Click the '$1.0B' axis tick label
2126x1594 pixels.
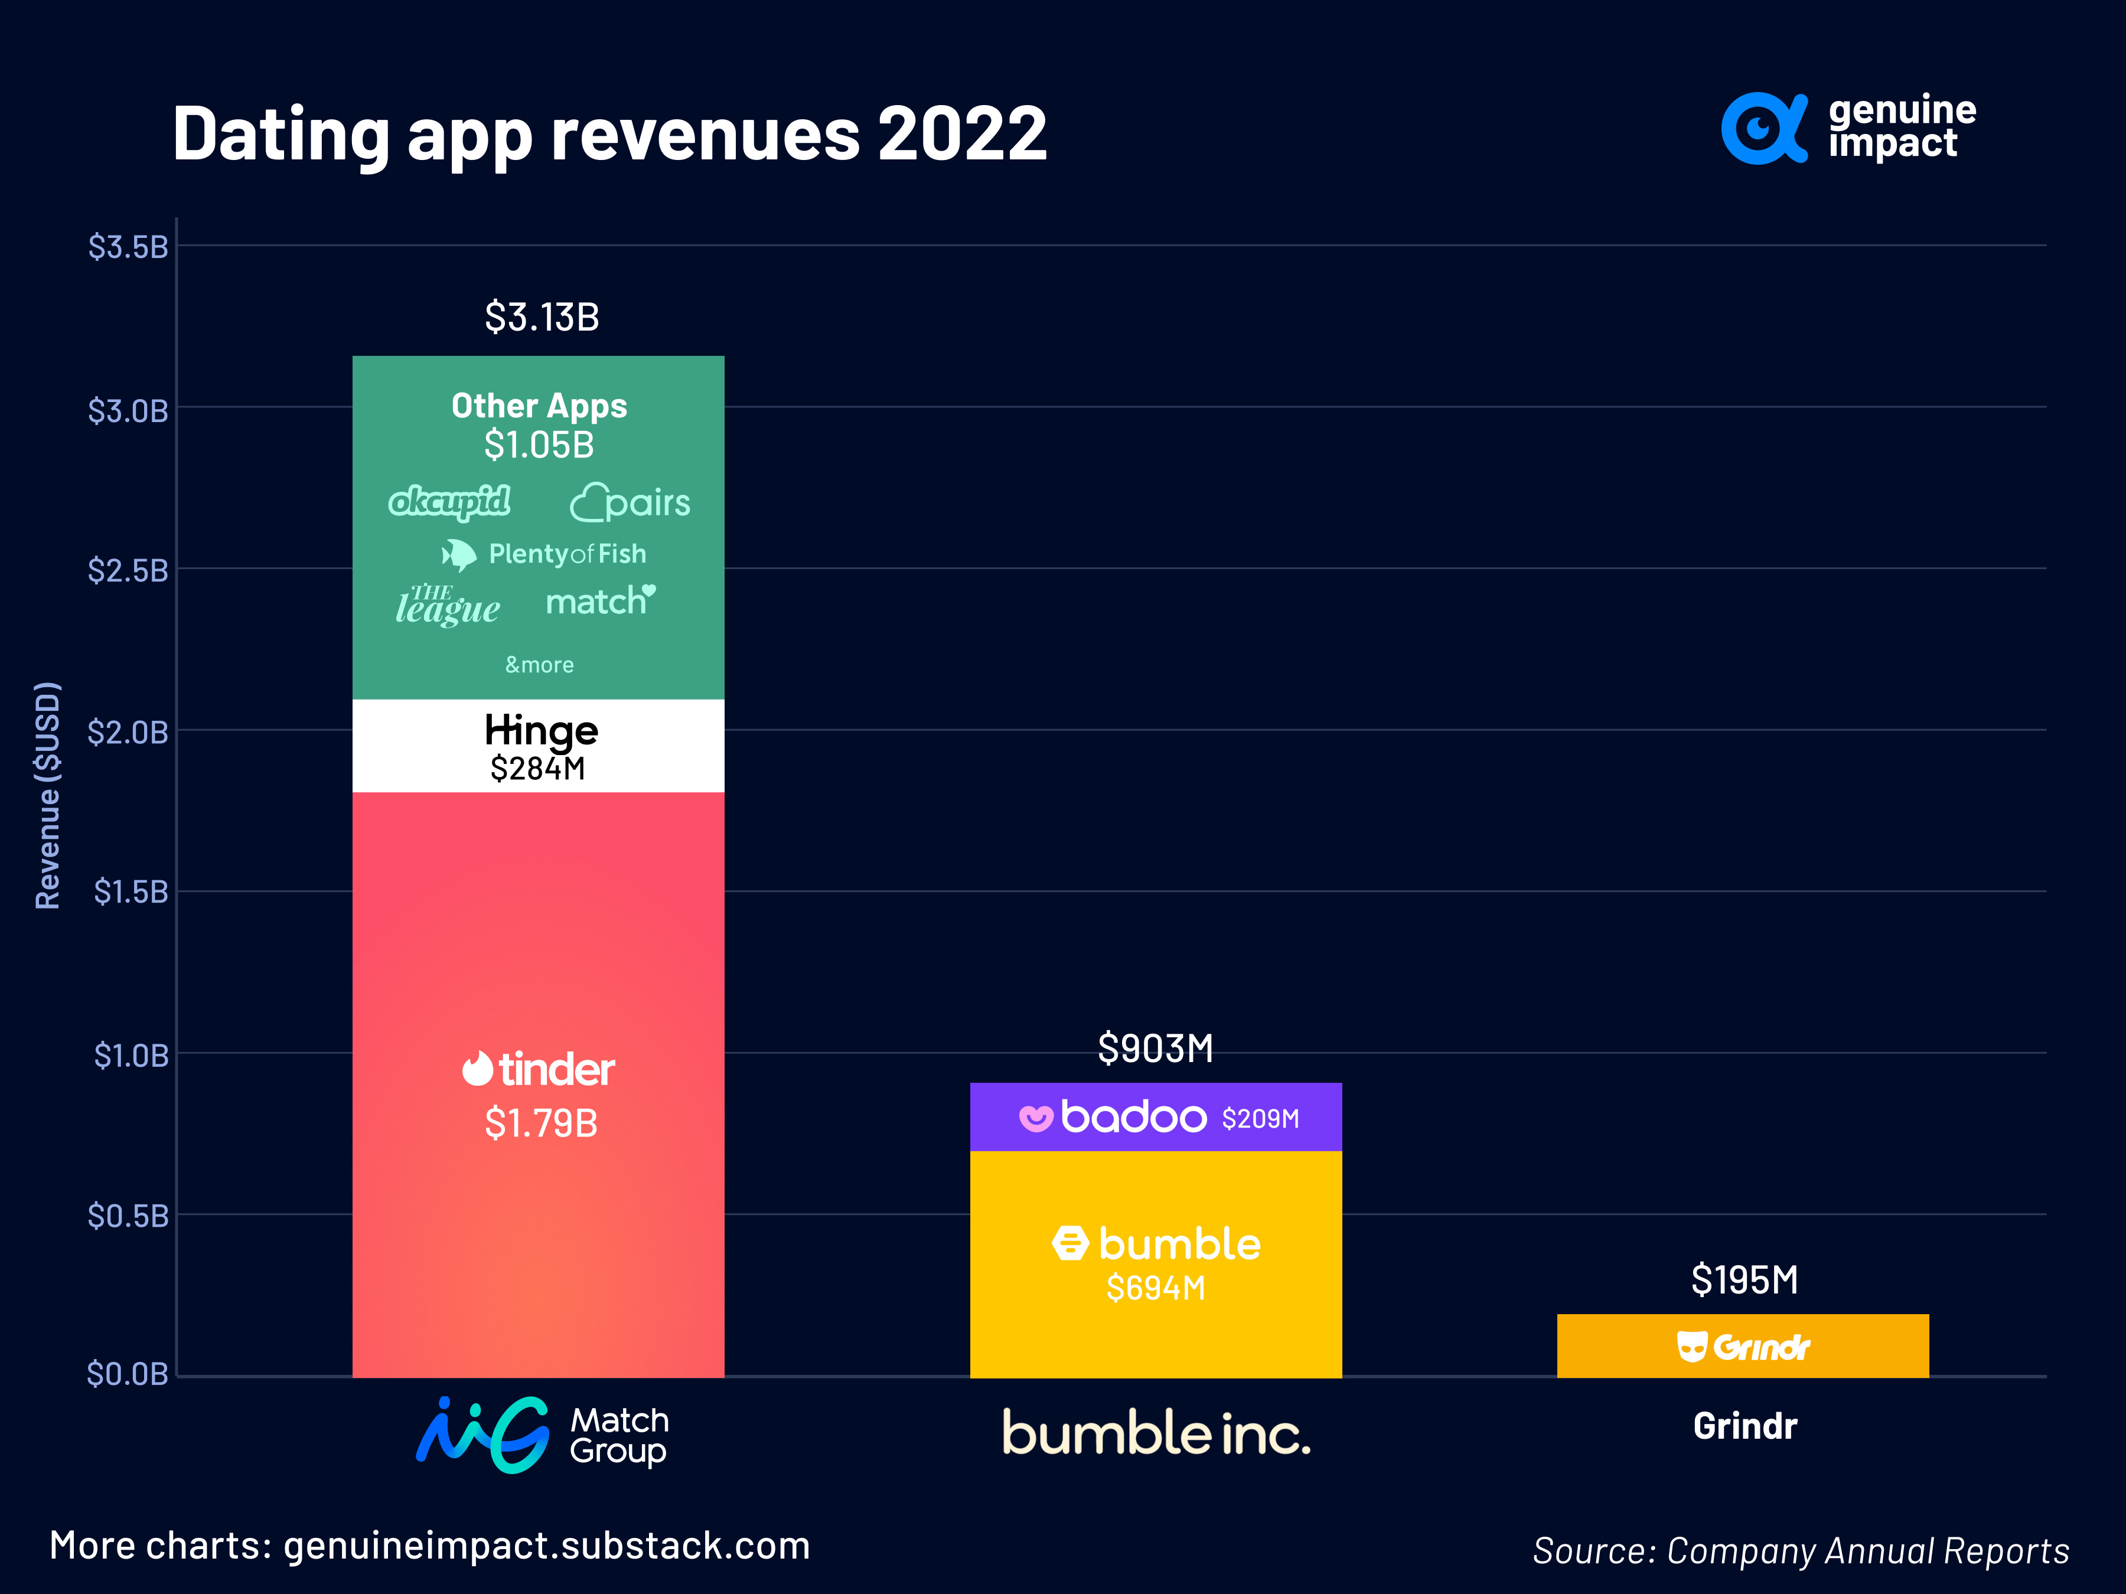click(x=131, y=1056)
